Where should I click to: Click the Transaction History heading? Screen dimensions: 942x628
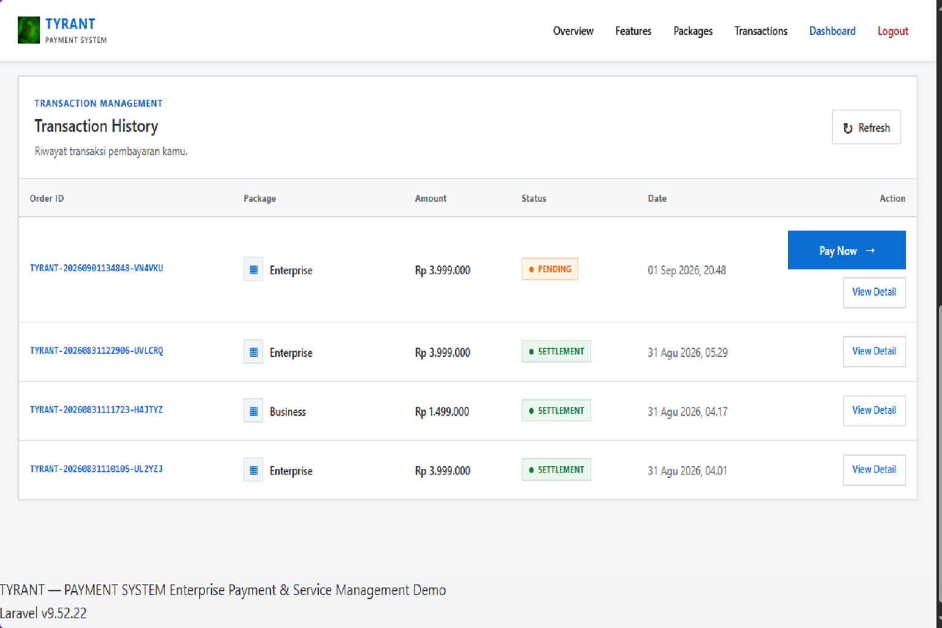click(96, 126)
